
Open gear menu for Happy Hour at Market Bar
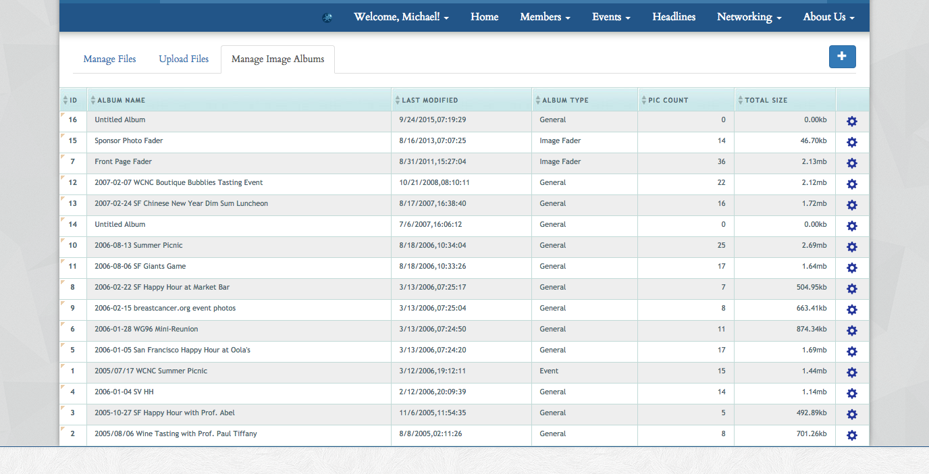[852, 289]
